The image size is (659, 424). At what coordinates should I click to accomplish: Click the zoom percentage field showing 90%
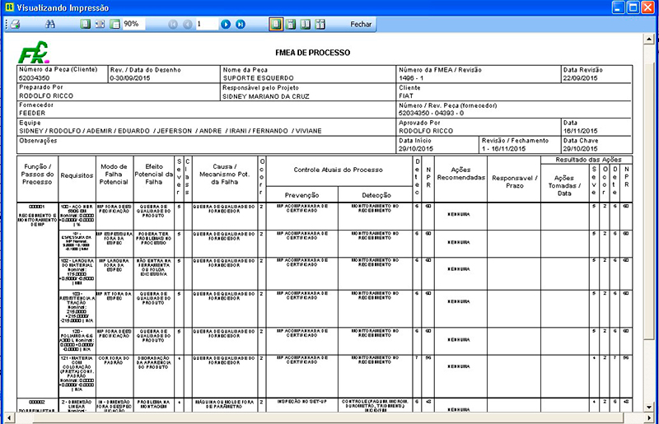pos(133,24)
